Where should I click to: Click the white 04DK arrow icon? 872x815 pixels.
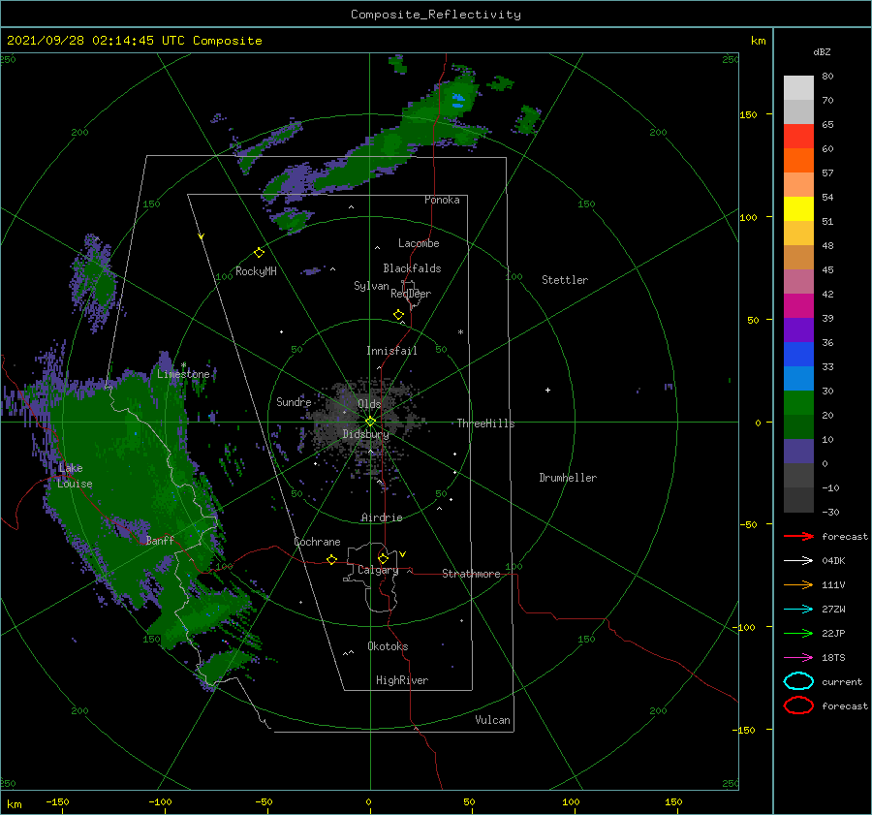click(798, 561)
